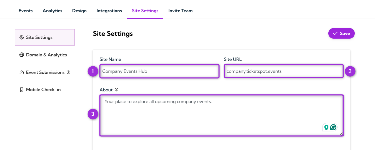The width and height of the screenshot is (375, 150).
Task: Click the Grammarly G icon in the textarea
Action: pos(333,127)
